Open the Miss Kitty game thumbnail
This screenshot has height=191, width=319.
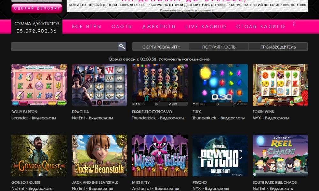[x=160, y=155]
